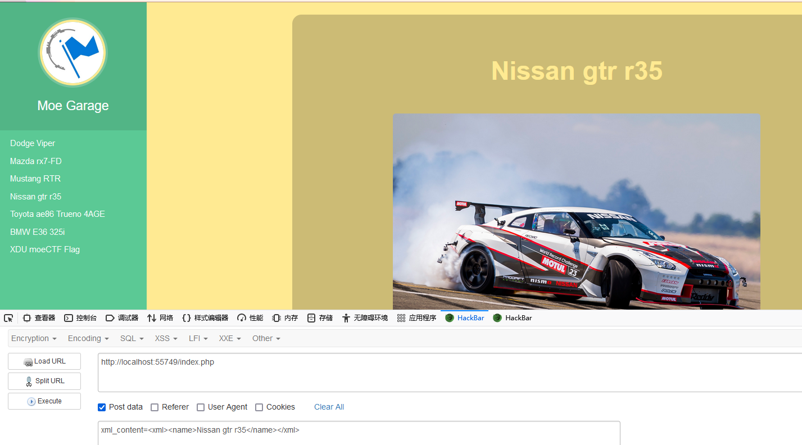802x445 pixels.
Task: Open the SQL dropdown menu
Action: click(132, 338)
